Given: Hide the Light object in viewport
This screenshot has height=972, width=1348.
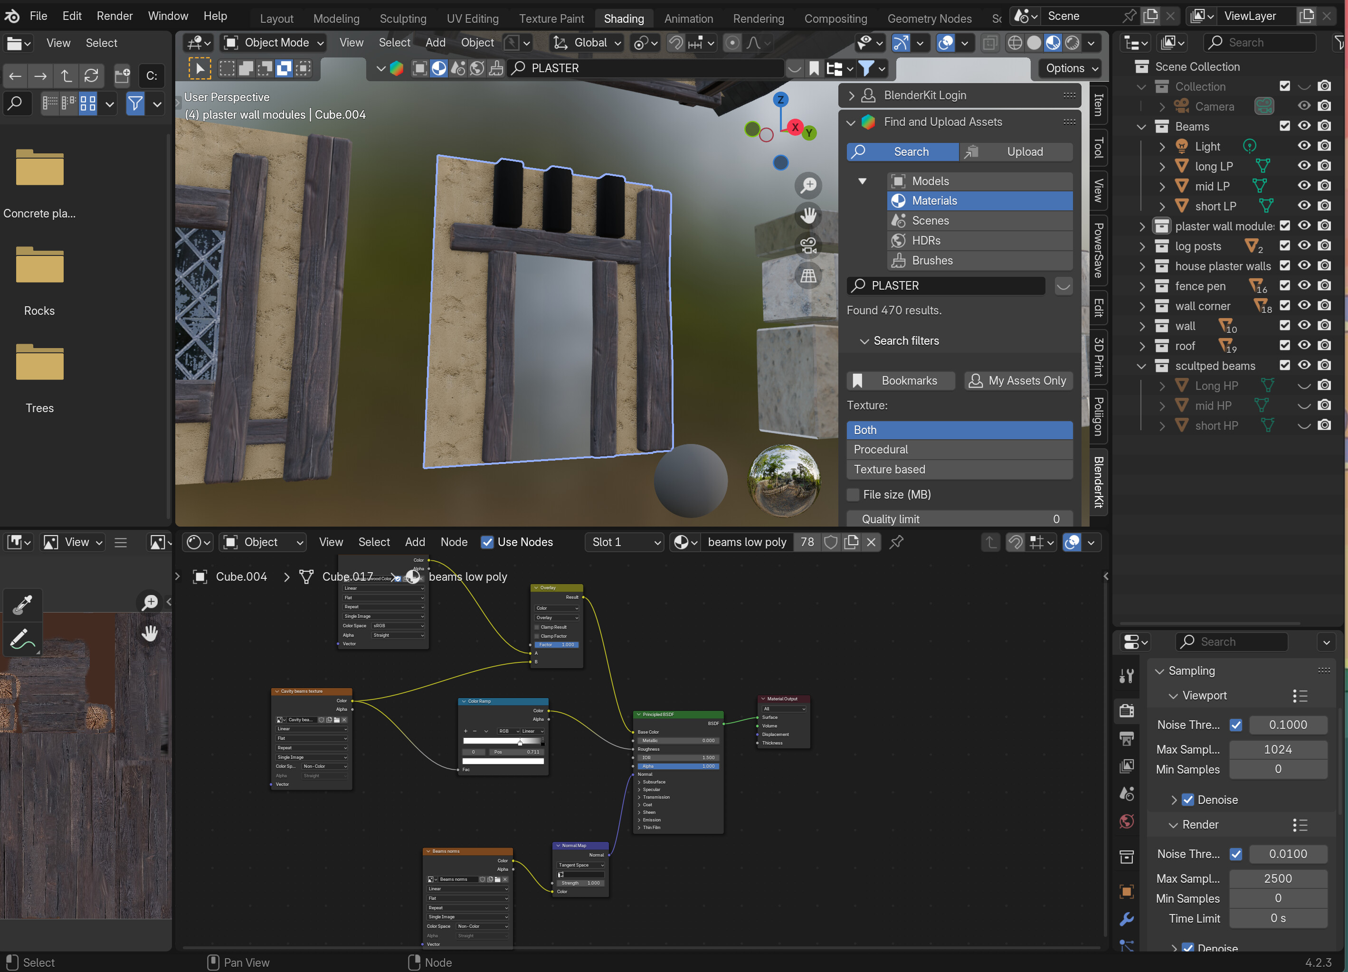Looking at the screenshot, I should (1304, 146).
